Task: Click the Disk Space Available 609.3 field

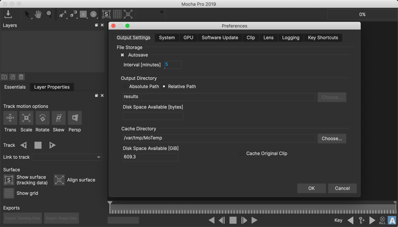Action: (151, 157)
